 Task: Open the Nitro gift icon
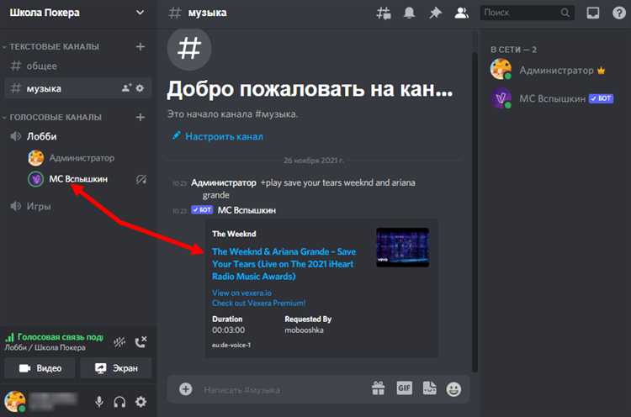[378, 388]
